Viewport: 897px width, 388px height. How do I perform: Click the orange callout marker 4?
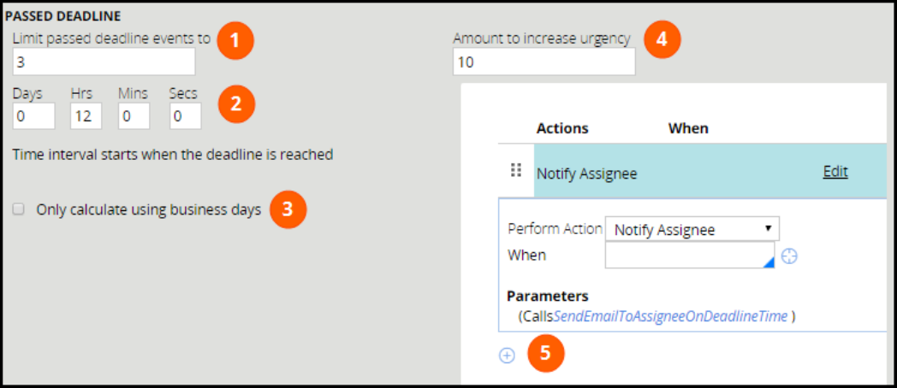tap(662, 39)
